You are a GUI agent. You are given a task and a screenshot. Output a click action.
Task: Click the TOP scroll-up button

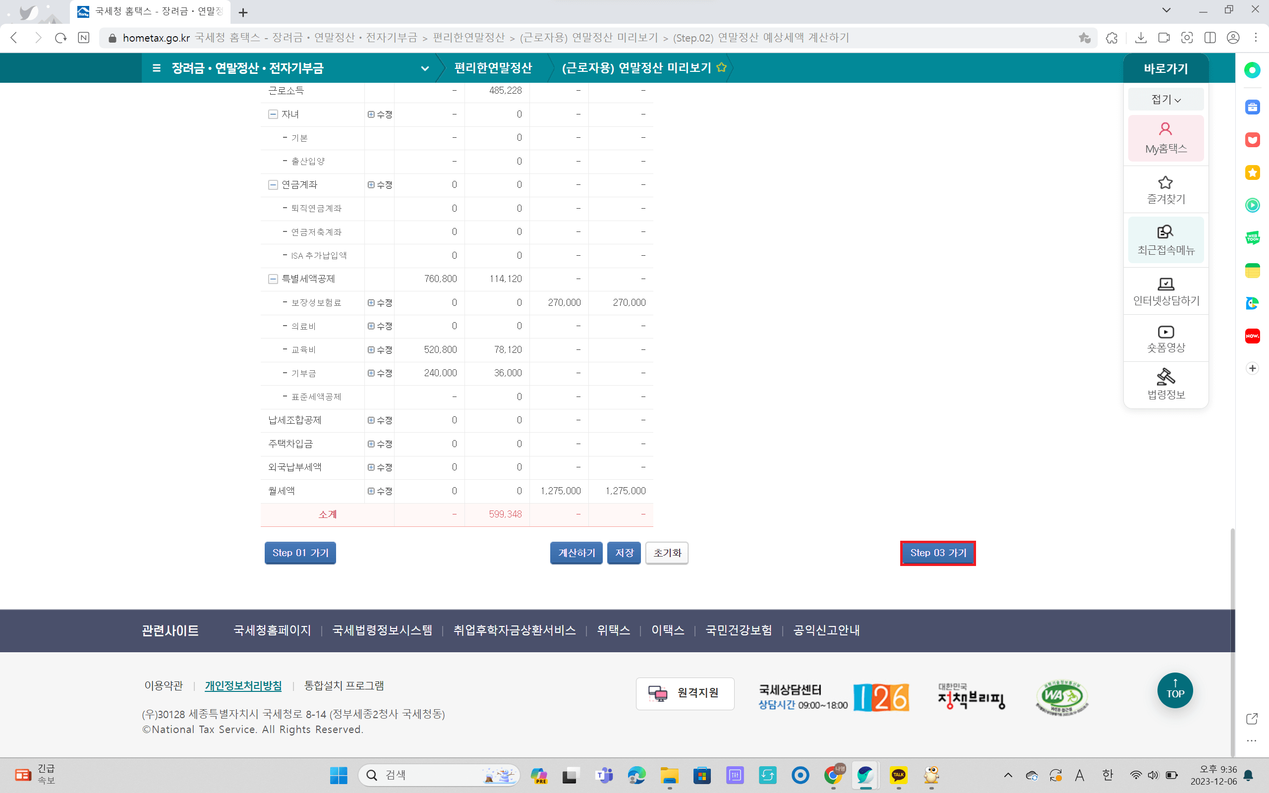tap(1175, 690)
